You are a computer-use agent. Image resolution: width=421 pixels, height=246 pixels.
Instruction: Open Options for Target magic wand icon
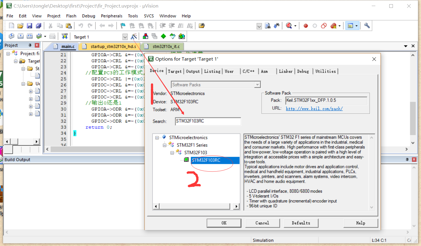click(x=134, y=36)
